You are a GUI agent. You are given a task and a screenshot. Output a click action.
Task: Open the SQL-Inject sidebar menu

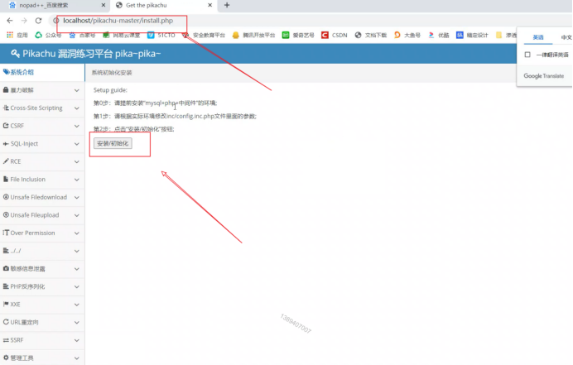pos(42,143)
